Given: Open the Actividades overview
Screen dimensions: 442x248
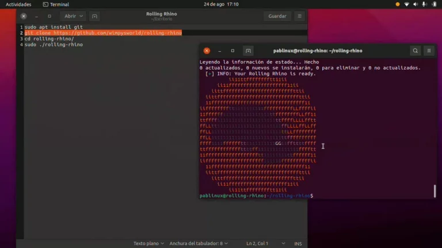Looking at the screenshot, I should click(x=18, y=4).
